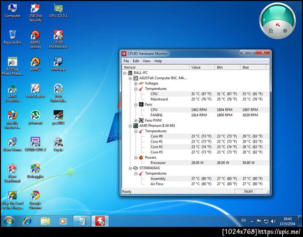Screen dimensions: 303x237
Task: Open Your Uninstaller shortcut
Action: point(58,93)
